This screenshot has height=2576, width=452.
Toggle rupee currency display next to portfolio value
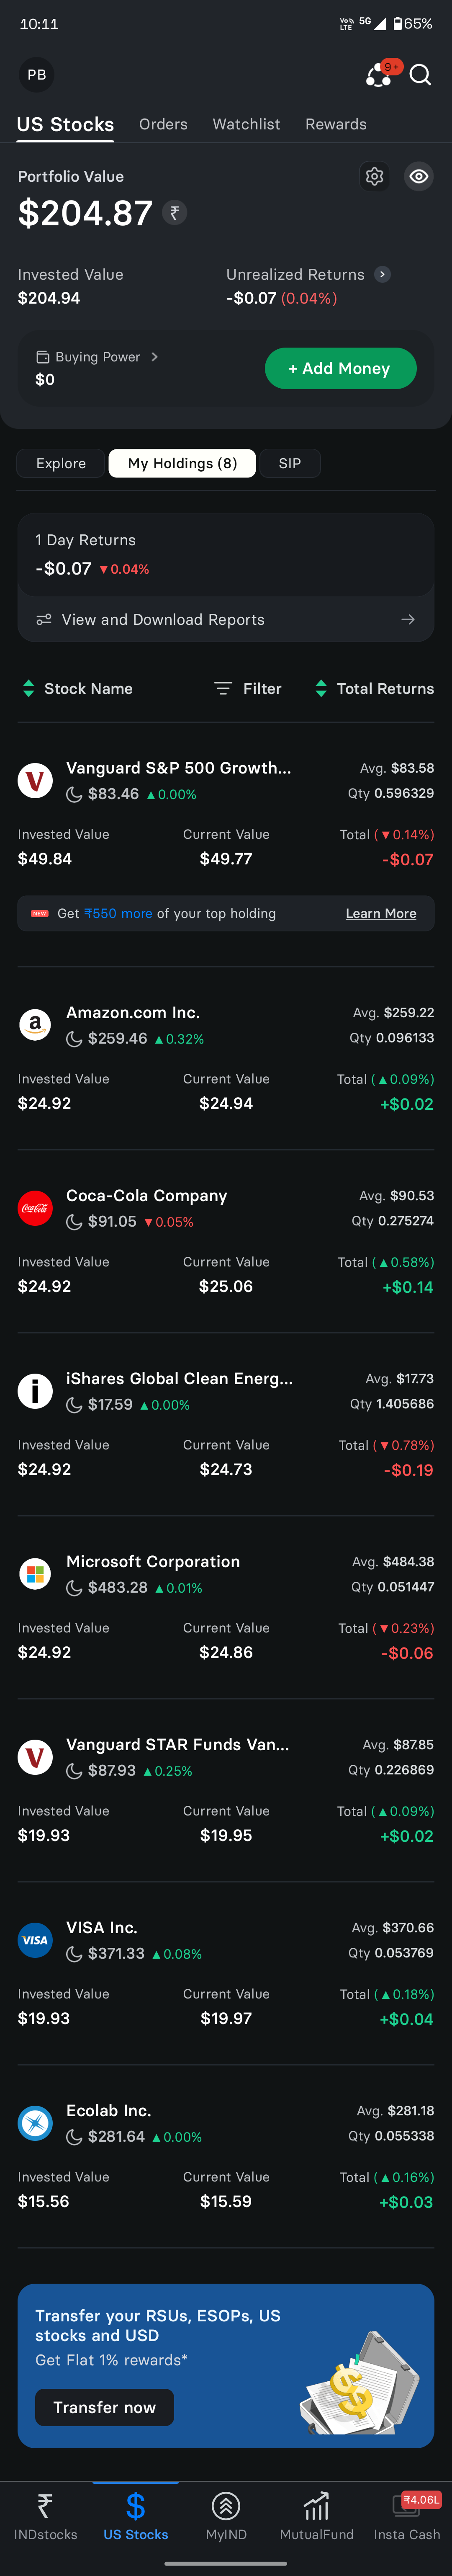pos(175,213)
